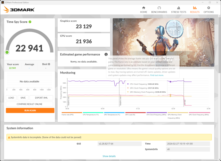
Task: Maximize the 3DMark window
Action: (210, 2)
